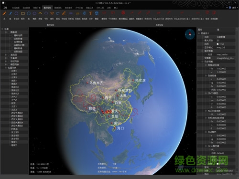The image size is (239, 179).
Task: Select the 北京1 location entry
Action: tap(14, 106)
